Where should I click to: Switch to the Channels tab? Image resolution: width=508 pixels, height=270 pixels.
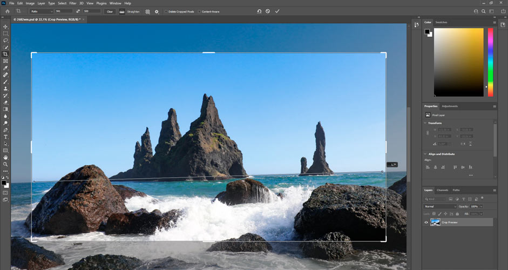(x=442, y=190)
